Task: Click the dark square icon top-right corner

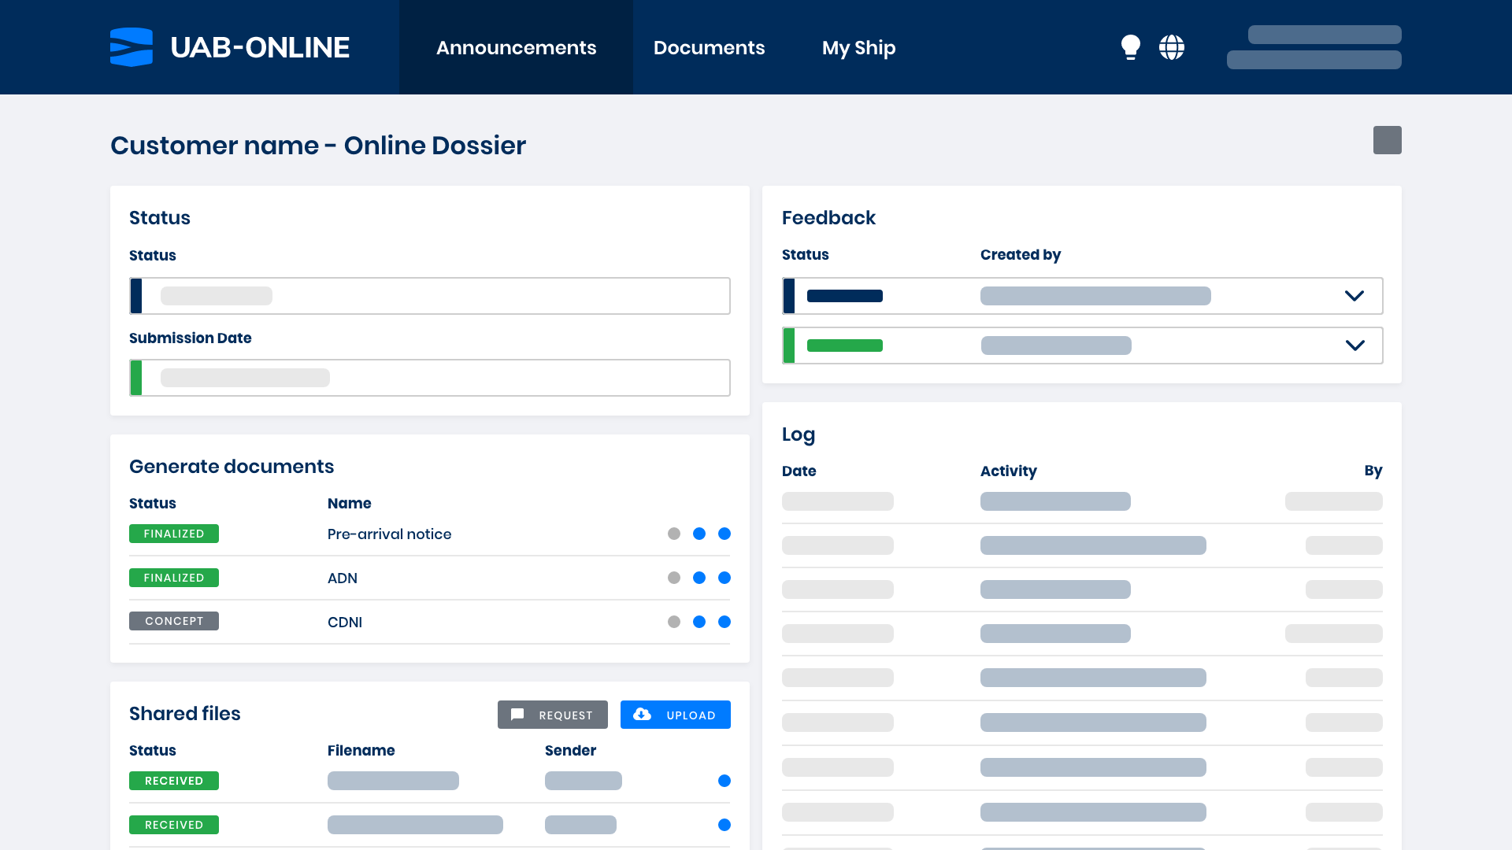Action: (1388, 139)
